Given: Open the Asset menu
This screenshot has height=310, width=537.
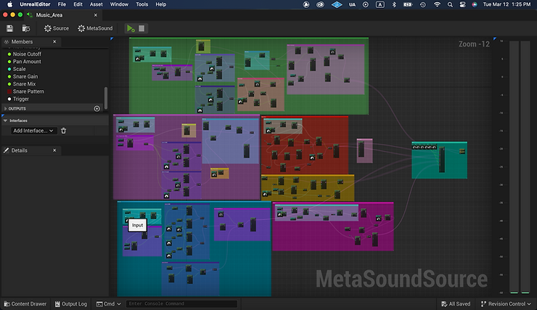Looking at the screenshot, I should tap(97, 4).
